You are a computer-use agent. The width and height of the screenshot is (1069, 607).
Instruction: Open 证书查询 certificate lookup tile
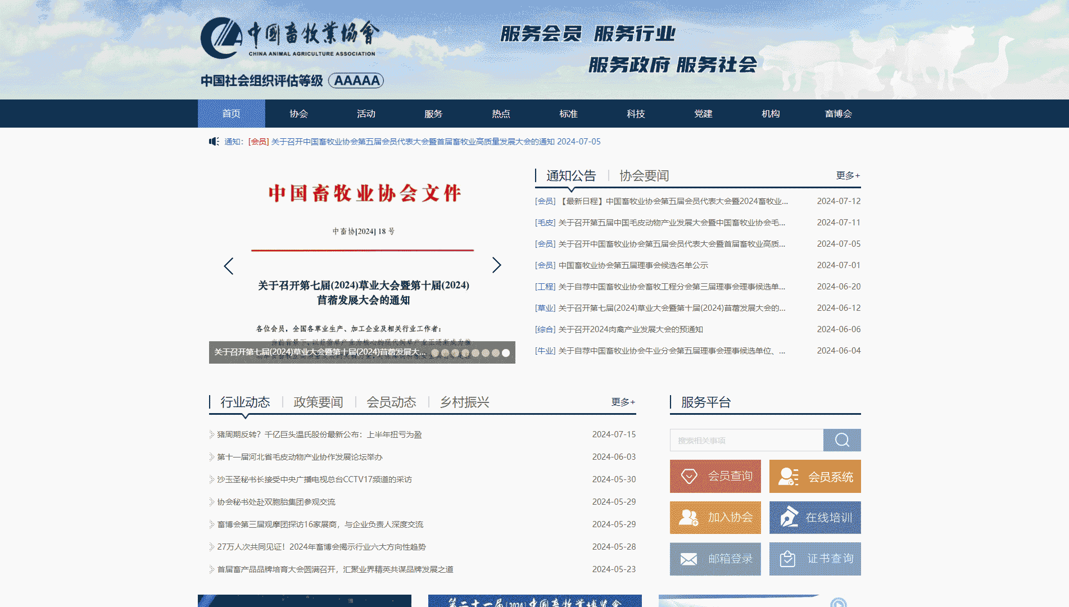pyautogui.click(x=815, y=559)
